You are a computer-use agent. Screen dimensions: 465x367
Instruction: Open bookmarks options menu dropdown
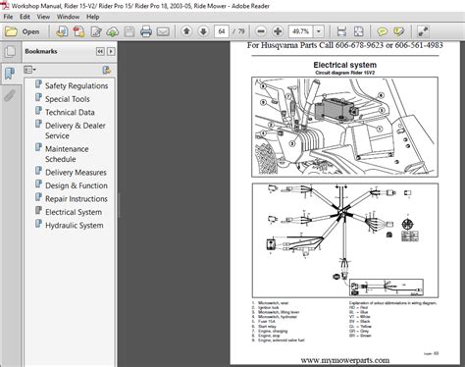click(29, 70)
